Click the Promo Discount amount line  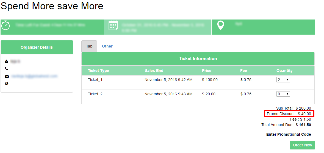click(x=289, y=114)
